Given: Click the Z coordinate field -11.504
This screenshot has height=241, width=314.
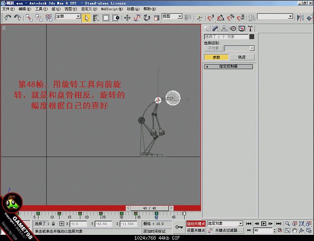Looking at the screenshot, I should point(128,224).
